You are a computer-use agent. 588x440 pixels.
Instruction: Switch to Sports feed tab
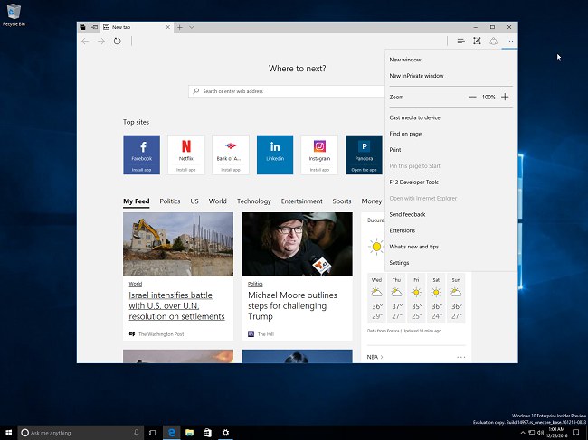point(342,201)
